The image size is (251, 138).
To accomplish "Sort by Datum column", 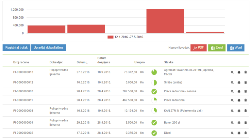I will (82, 62).
